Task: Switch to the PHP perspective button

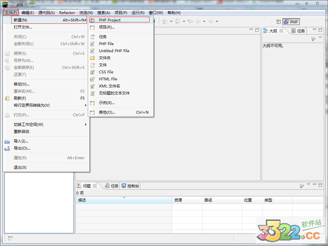Action: coord(291,22)
